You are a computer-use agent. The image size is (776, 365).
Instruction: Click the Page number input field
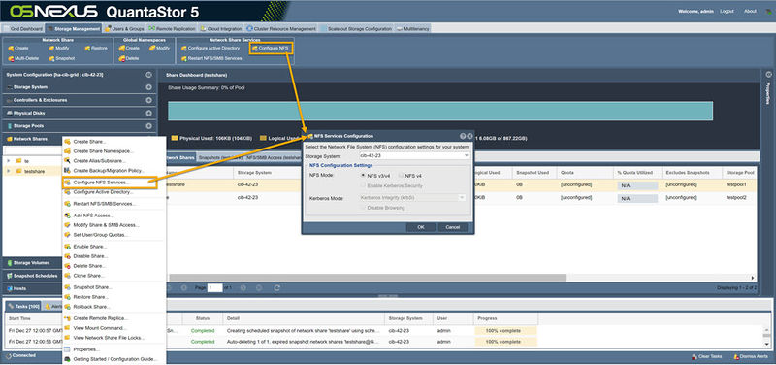tap(214, 287)
